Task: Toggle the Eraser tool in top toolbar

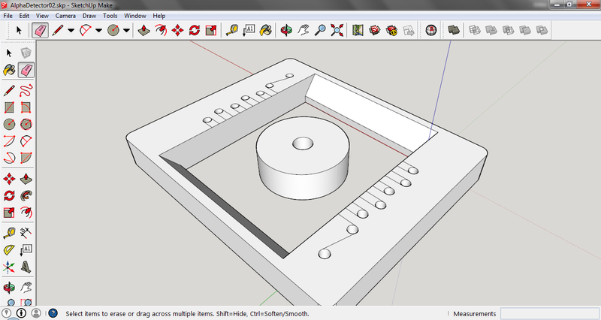Action: click(x=41, y=31)
